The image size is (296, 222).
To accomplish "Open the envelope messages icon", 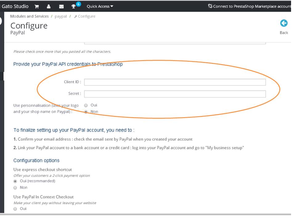I will pyautogui.click(x=61, y=6).
